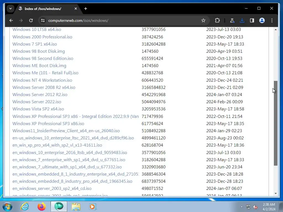Select the date 2024-Jan-29 02:23
The height and width of the screenshot is (212, 283).
[224, 131]
